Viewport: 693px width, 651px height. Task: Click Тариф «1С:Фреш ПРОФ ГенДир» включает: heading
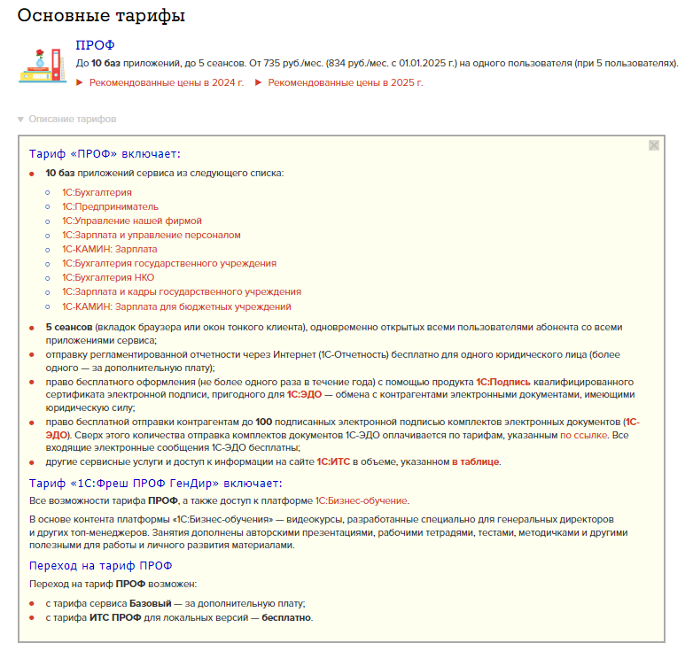(156, 484)
